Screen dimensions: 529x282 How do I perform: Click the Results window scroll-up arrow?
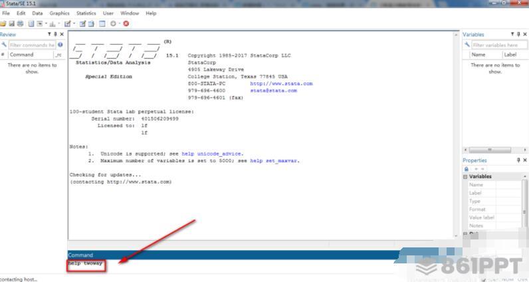[x=456, y=35]
